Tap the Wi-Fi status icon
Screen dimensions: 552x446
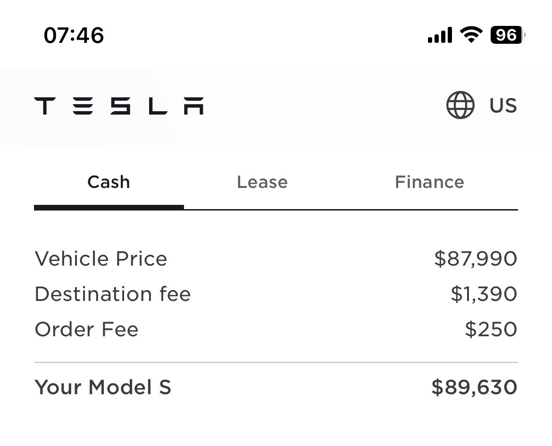[471, 35]
